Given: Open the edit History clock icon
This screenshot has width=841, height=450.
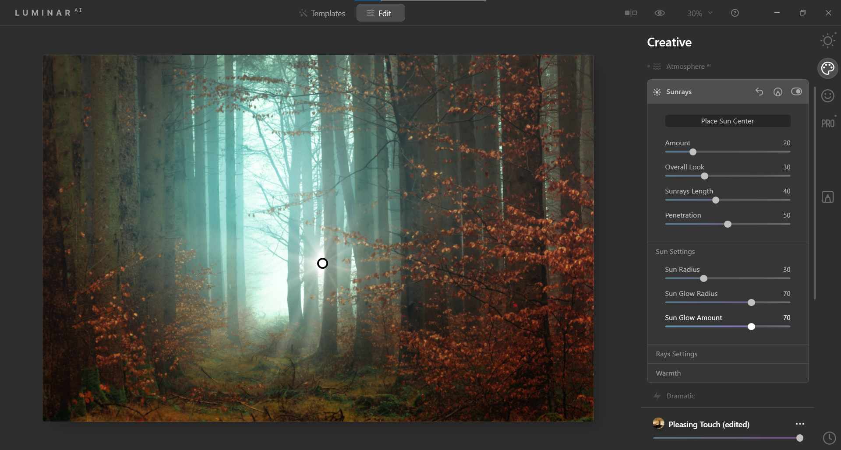Looking at the screenshot, I should click(x=829, y=438).
